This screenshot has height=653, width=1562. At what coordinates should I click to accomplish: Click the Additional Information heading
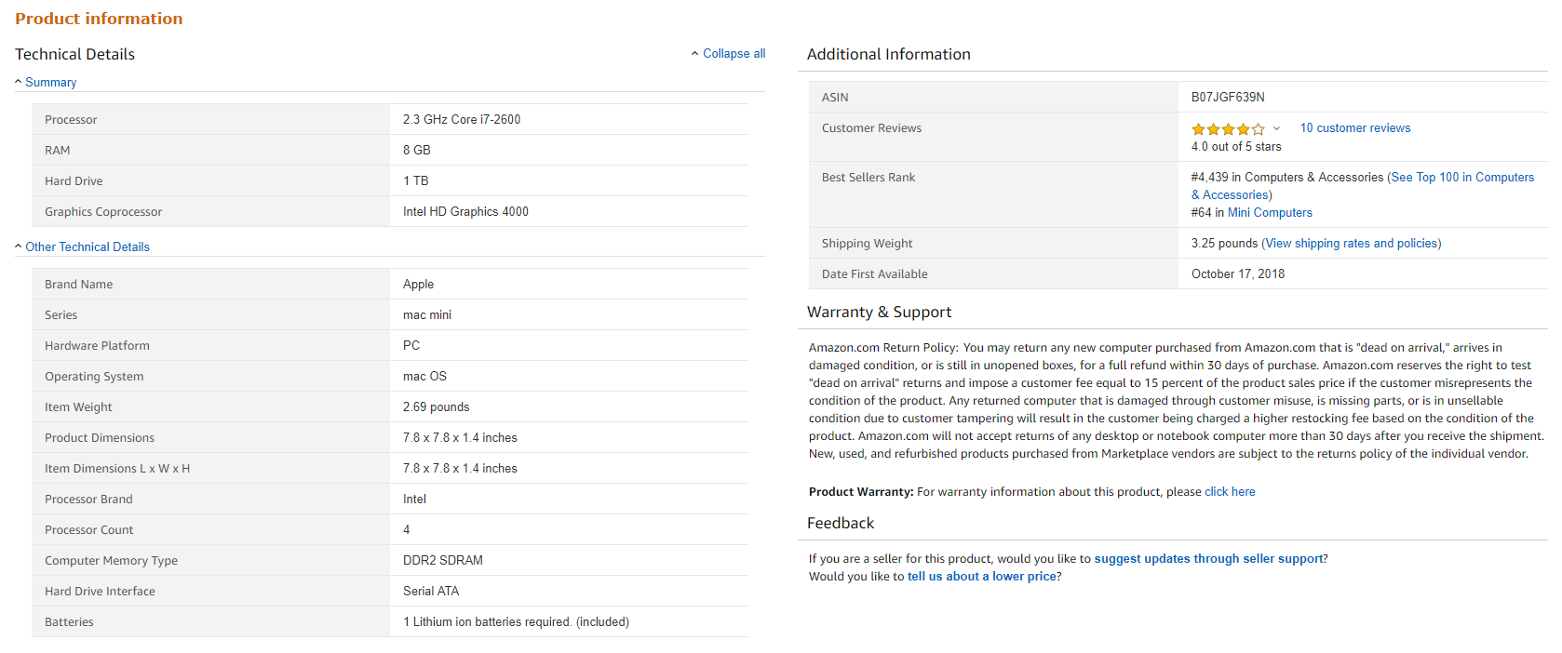coord(888,55)
